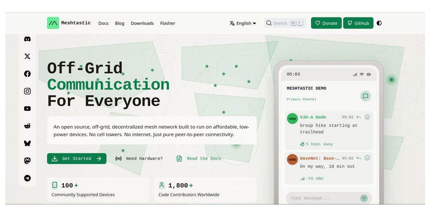Click the VAN avatar circle
The width and height of the screenshot is (438, 216).
click(x=292, y=118)
